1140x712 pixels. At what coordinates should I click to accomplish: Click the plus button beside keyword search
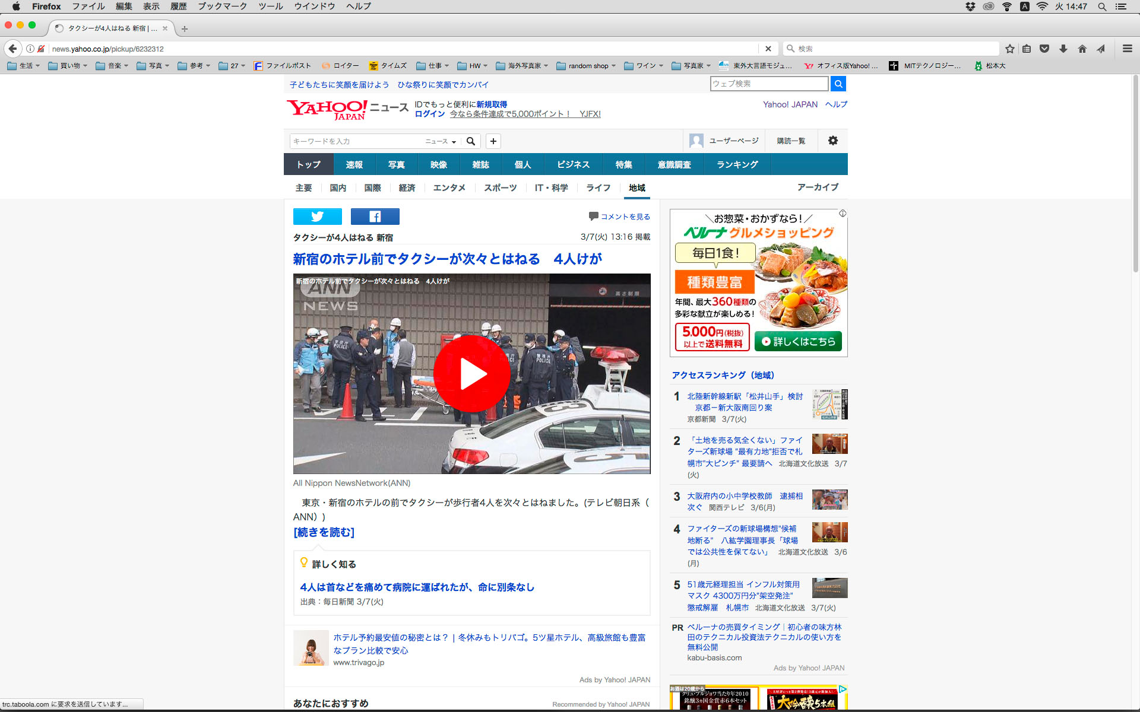[493, 141]
